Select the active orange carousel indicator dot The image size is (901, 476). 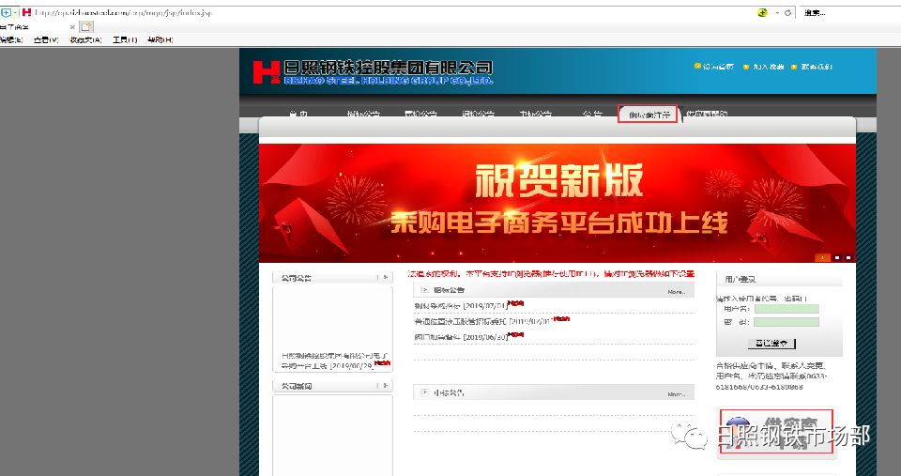pyautogui.click(x=822, y=257)
